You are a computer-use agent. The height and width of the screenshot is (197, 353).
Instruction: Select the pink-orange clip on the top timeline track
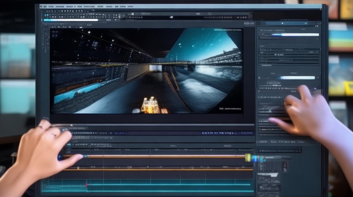(166, 156)
